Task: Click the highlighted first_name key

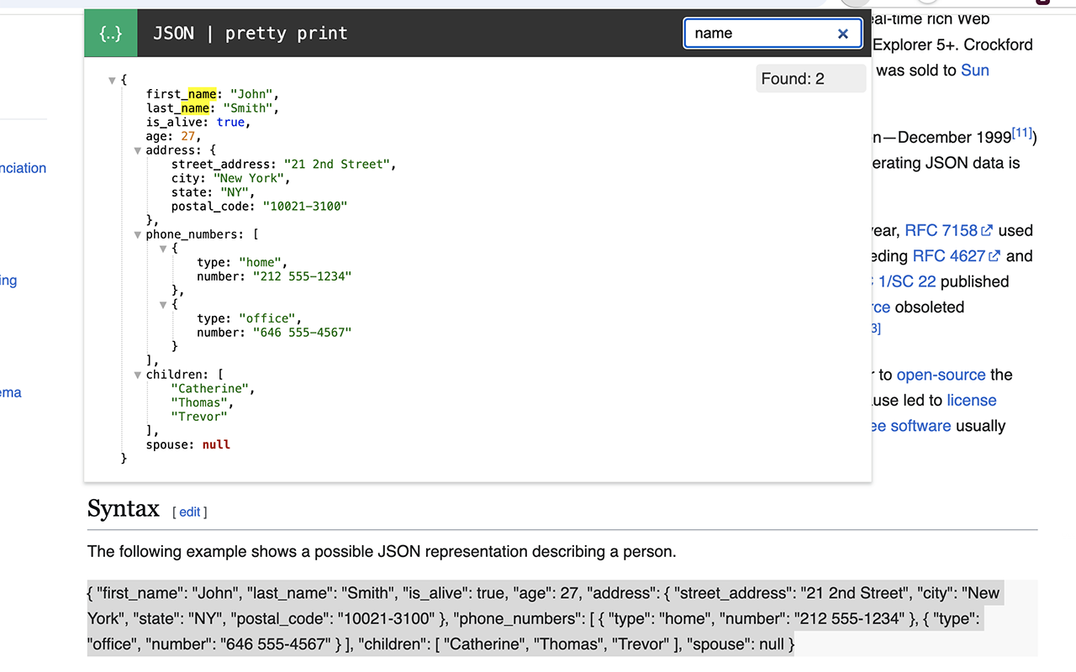Action: (181, 94)
